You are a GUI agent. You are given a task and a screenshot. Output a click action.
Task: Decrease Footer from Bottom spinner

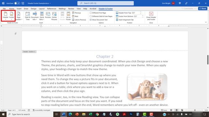click(143, 17)
